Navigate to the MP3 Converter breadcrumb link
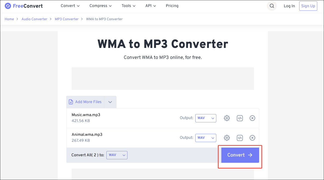 coord(67,19)
